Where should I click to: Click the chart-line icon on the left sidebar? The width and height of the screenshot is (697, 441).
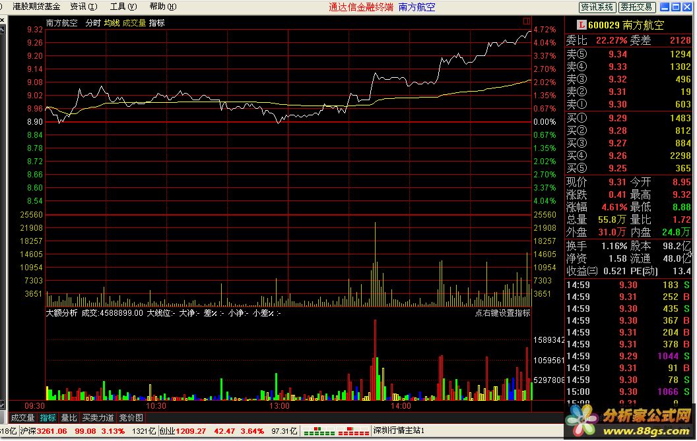click(2, 30)
